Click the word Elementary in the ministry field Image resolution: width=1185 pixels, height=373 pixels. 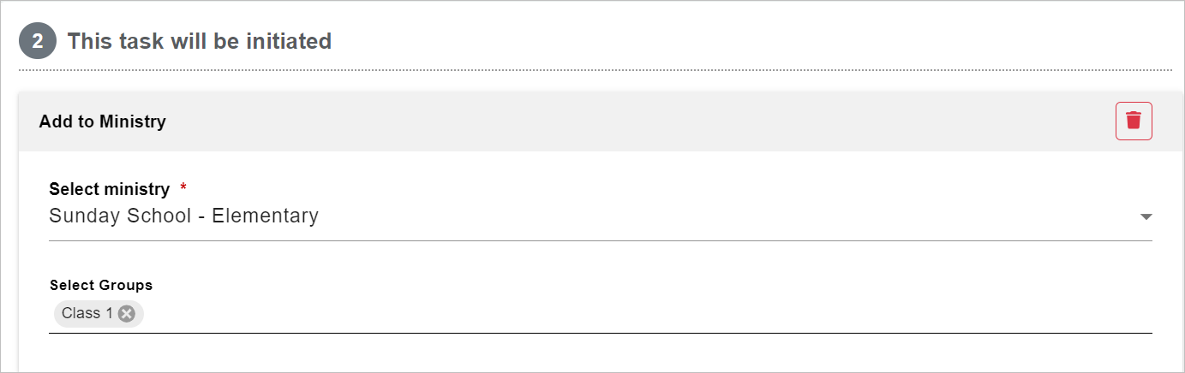click(x=266, y=216)
